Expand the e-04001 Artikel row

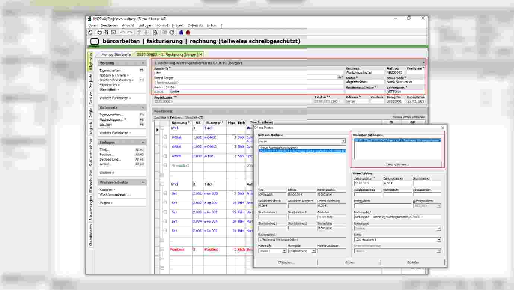(x=165, y=138)
